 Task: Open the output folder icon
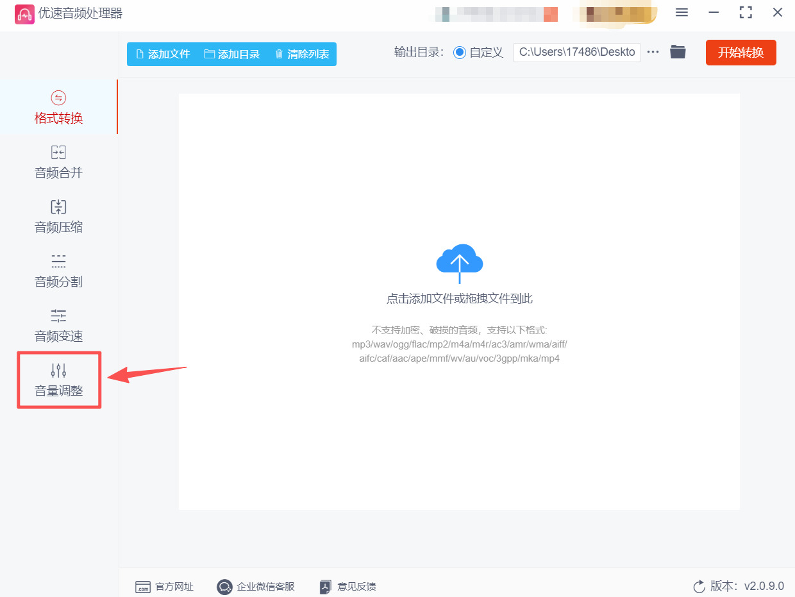(678, 53)
